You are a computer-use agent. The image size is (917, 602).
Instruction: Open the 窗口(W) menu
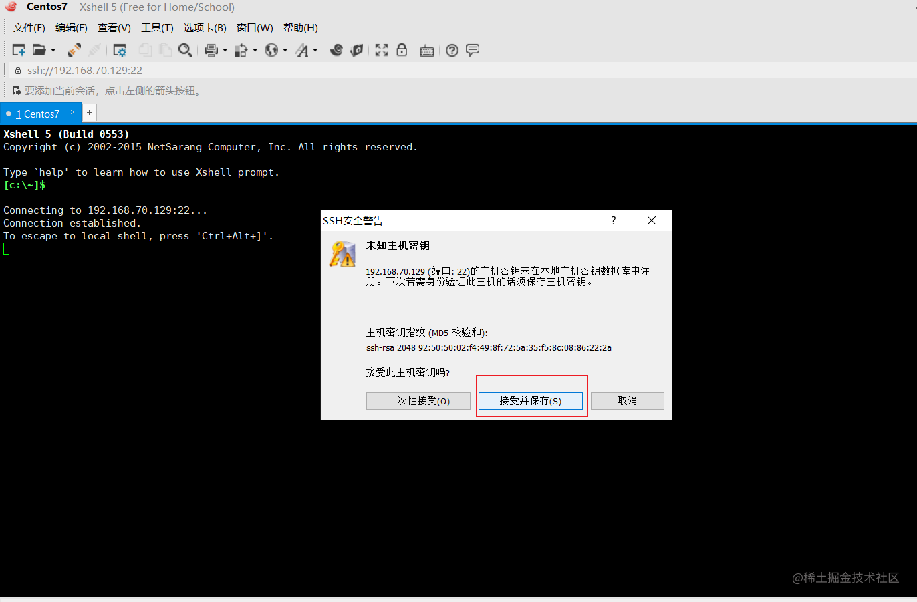point(255,27)
